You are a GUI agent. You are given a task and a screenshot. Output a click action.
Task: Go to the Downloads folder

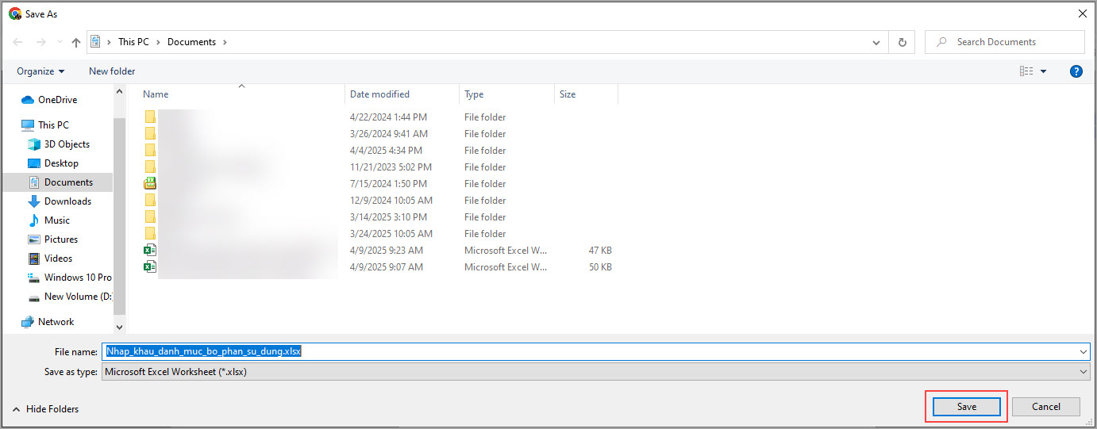pos(67,201)
